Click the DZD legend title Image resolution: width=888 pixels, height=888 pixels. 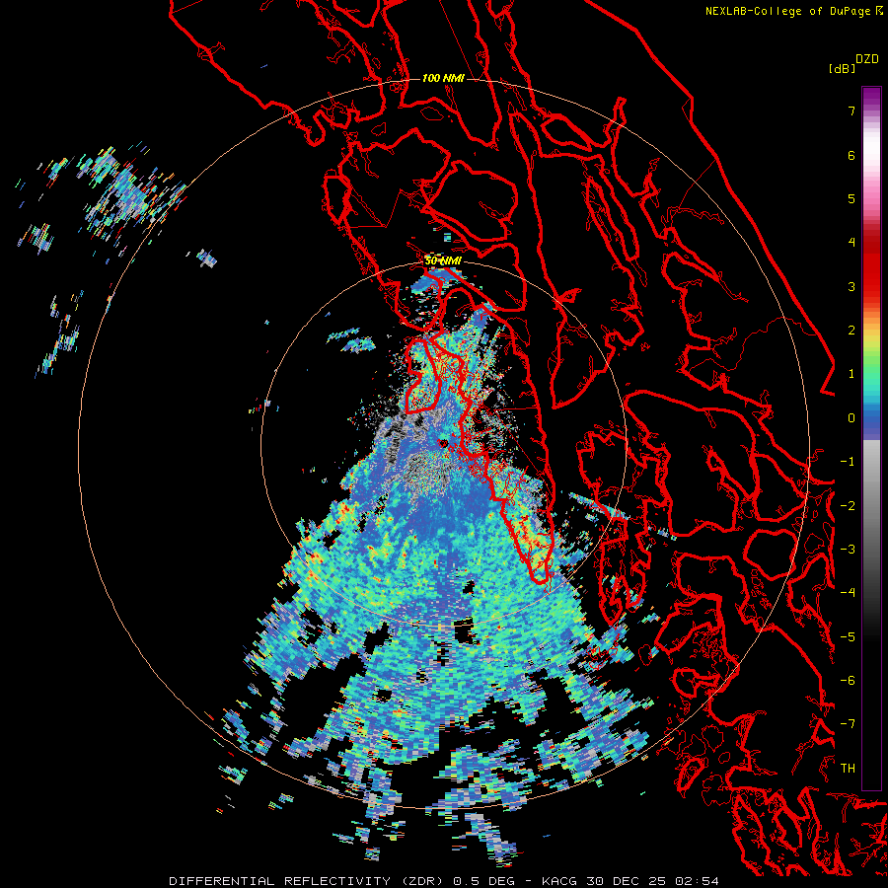867,59
